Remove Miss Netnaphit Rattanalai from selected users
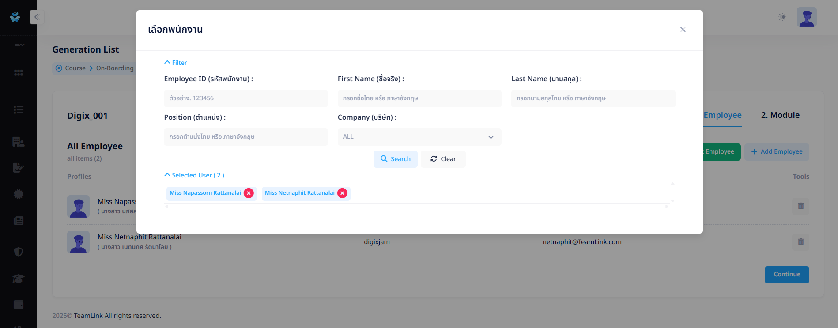Image resolution: width=838 pixels, height=328 pixels. pyautogui.click(x=342, y=193)
